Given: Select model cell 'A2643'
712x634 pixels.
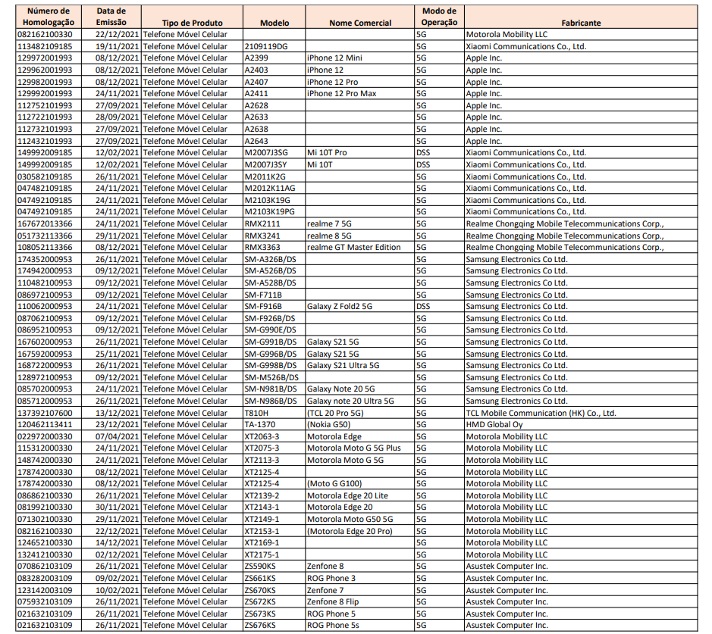Looking at the screenshot, I should click(x=274, y=141).
